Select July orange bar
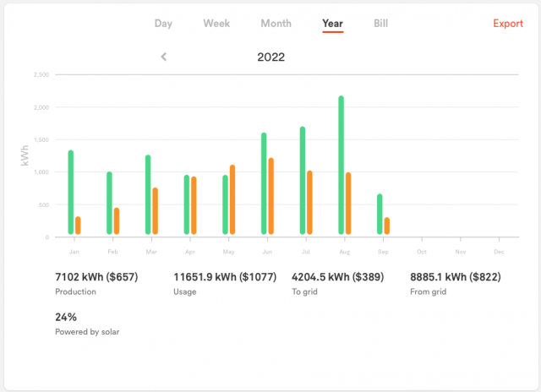The width and height of the screenshot is (541, 392). [310, 203]
